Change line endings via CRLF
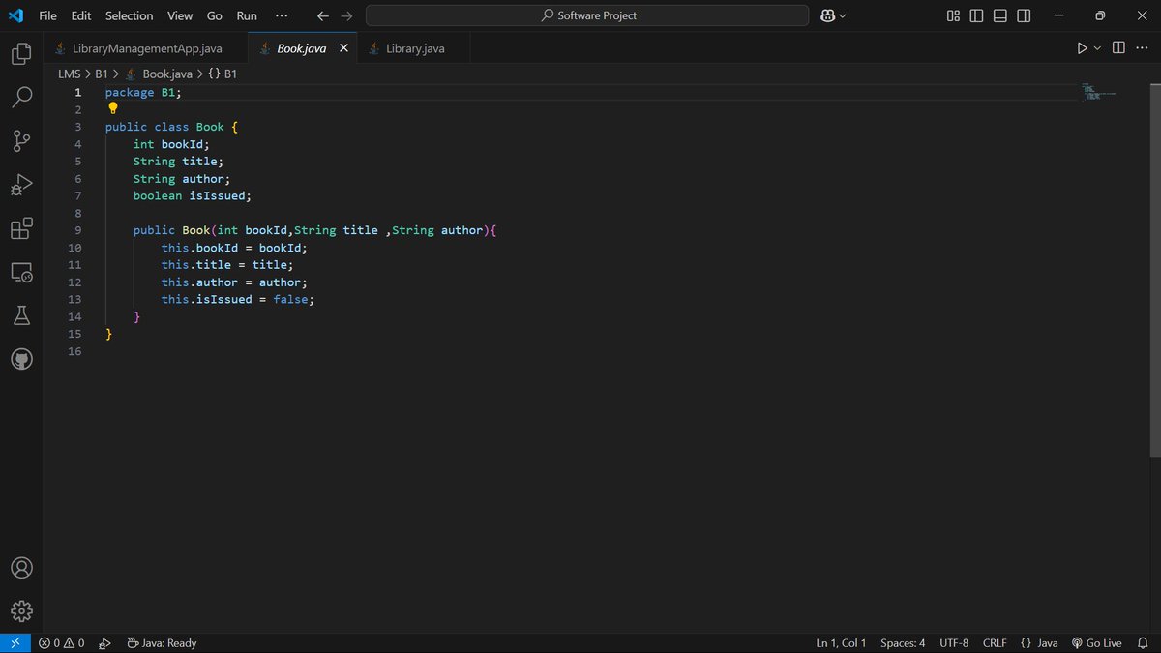 click(995, 642)
